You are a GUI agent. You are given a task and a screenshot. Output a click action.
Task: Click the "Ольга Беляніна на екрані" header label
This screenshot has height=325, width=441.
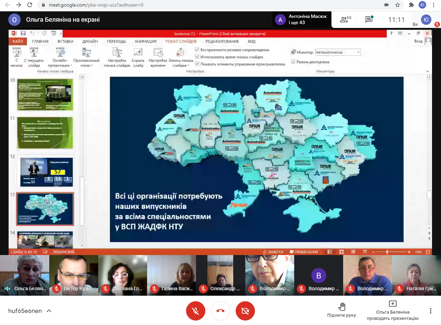tap(63, 20)
